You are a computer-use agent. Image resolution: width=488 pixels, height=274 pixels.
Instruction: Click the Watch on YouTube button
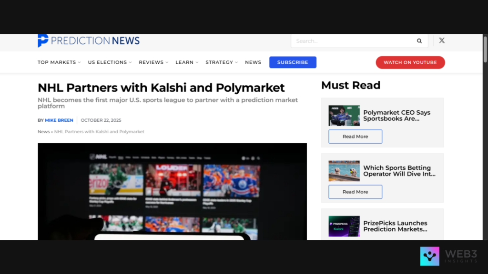(x=410, y=62)
